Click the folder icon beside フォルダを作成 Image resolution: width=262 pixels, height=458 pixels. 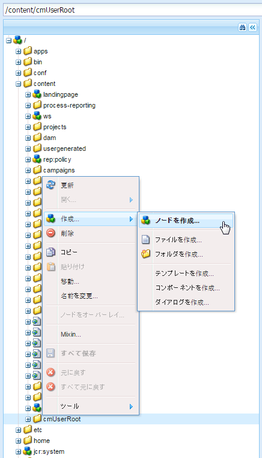tap(145, 254)
